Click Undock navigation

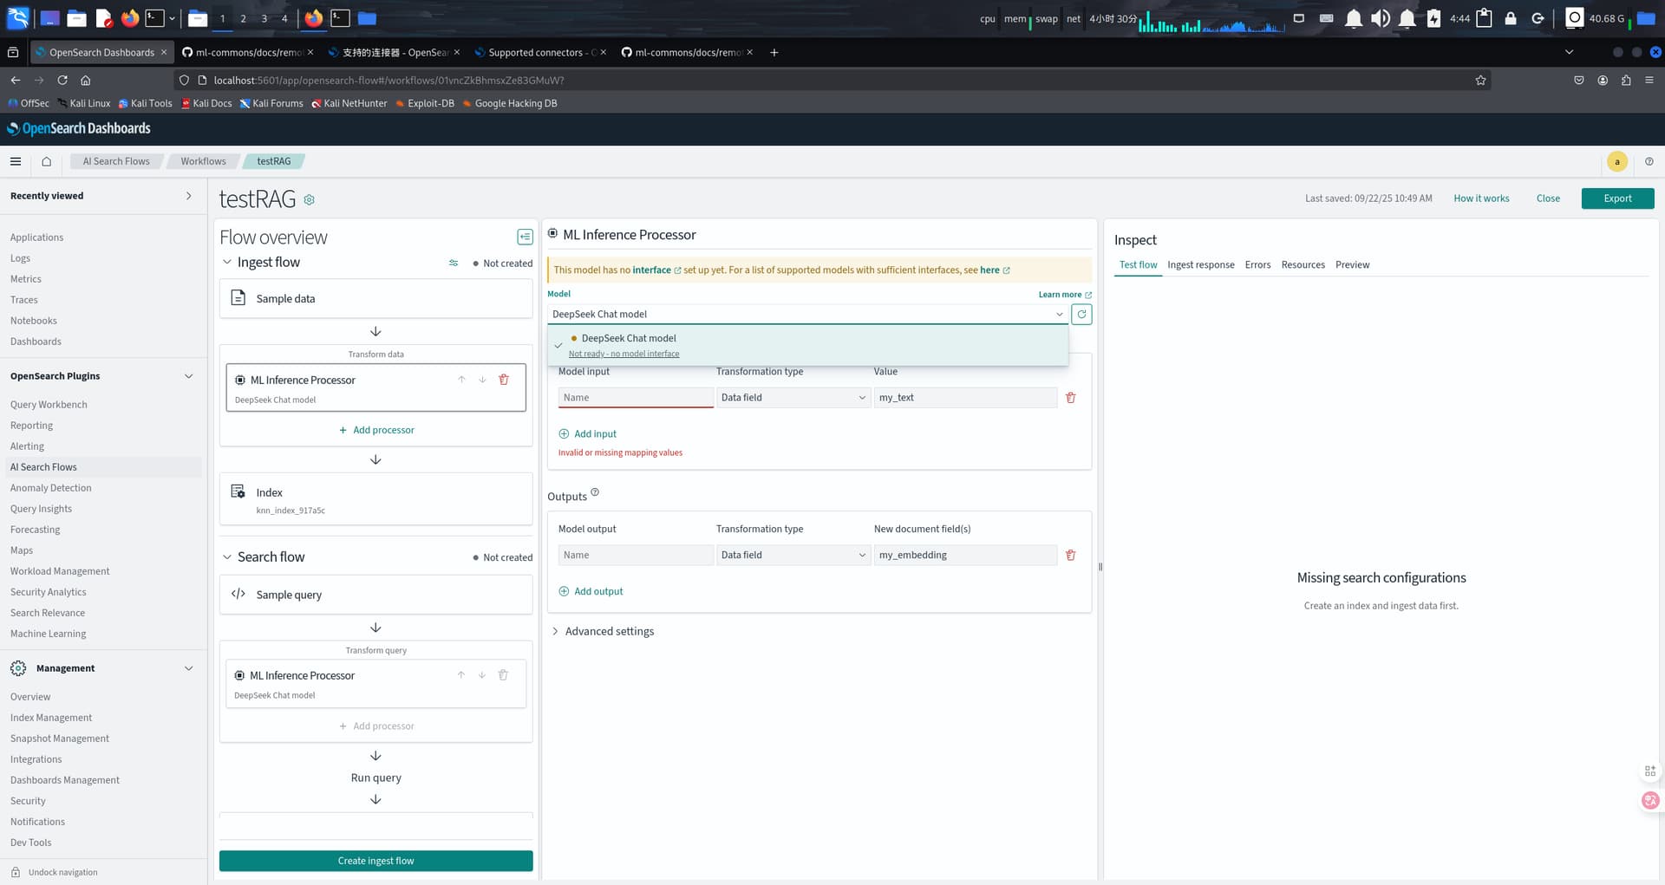tap(55, 872)
